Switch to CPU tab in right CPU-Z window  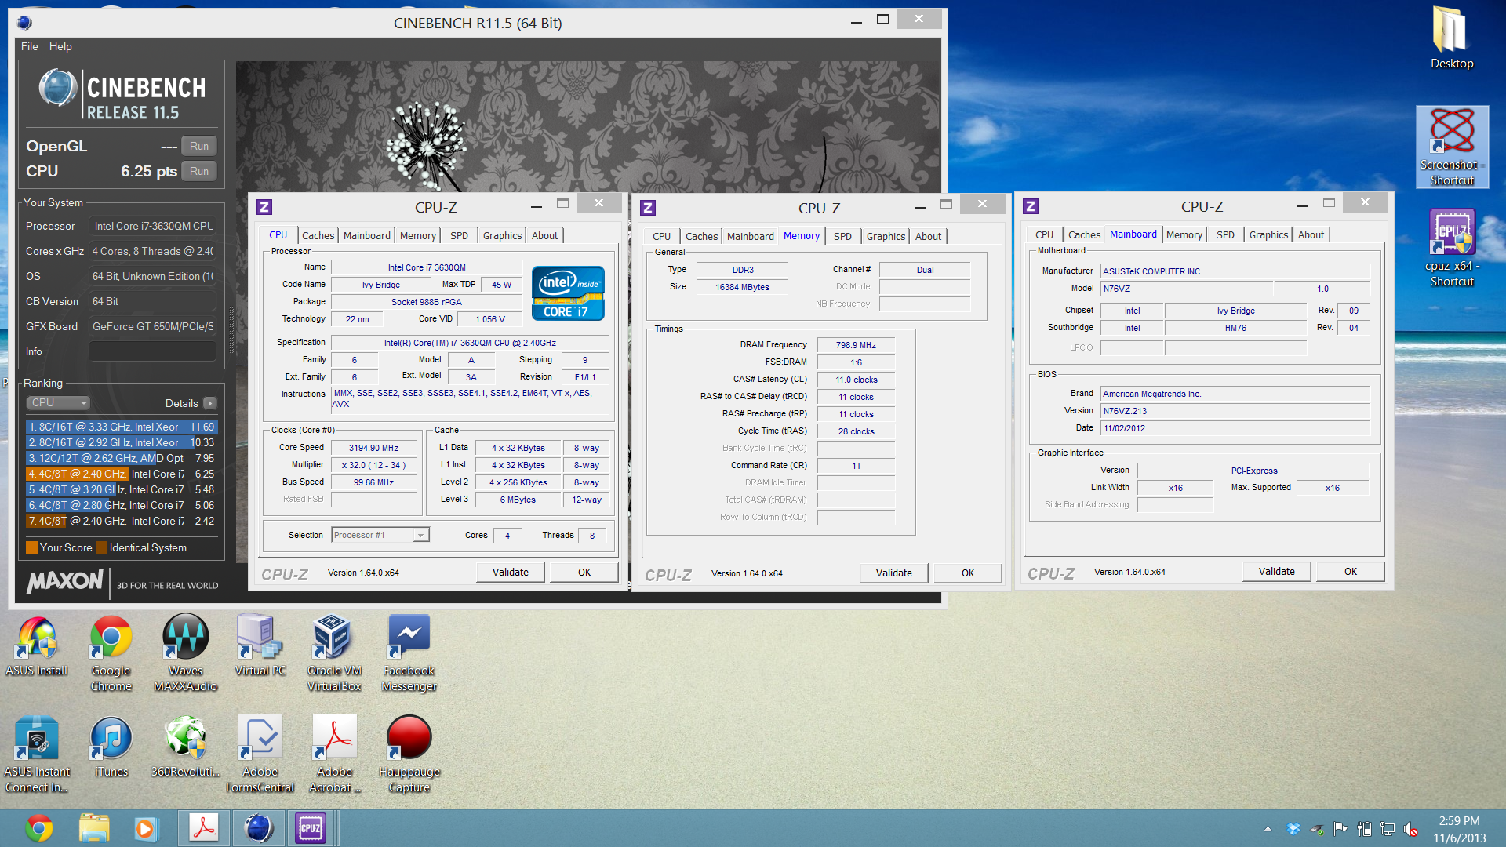coord(1044,234)
